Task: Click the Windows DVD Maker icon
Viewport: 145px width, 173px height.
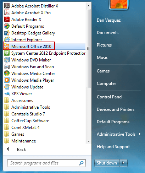Action: [7, 60]
